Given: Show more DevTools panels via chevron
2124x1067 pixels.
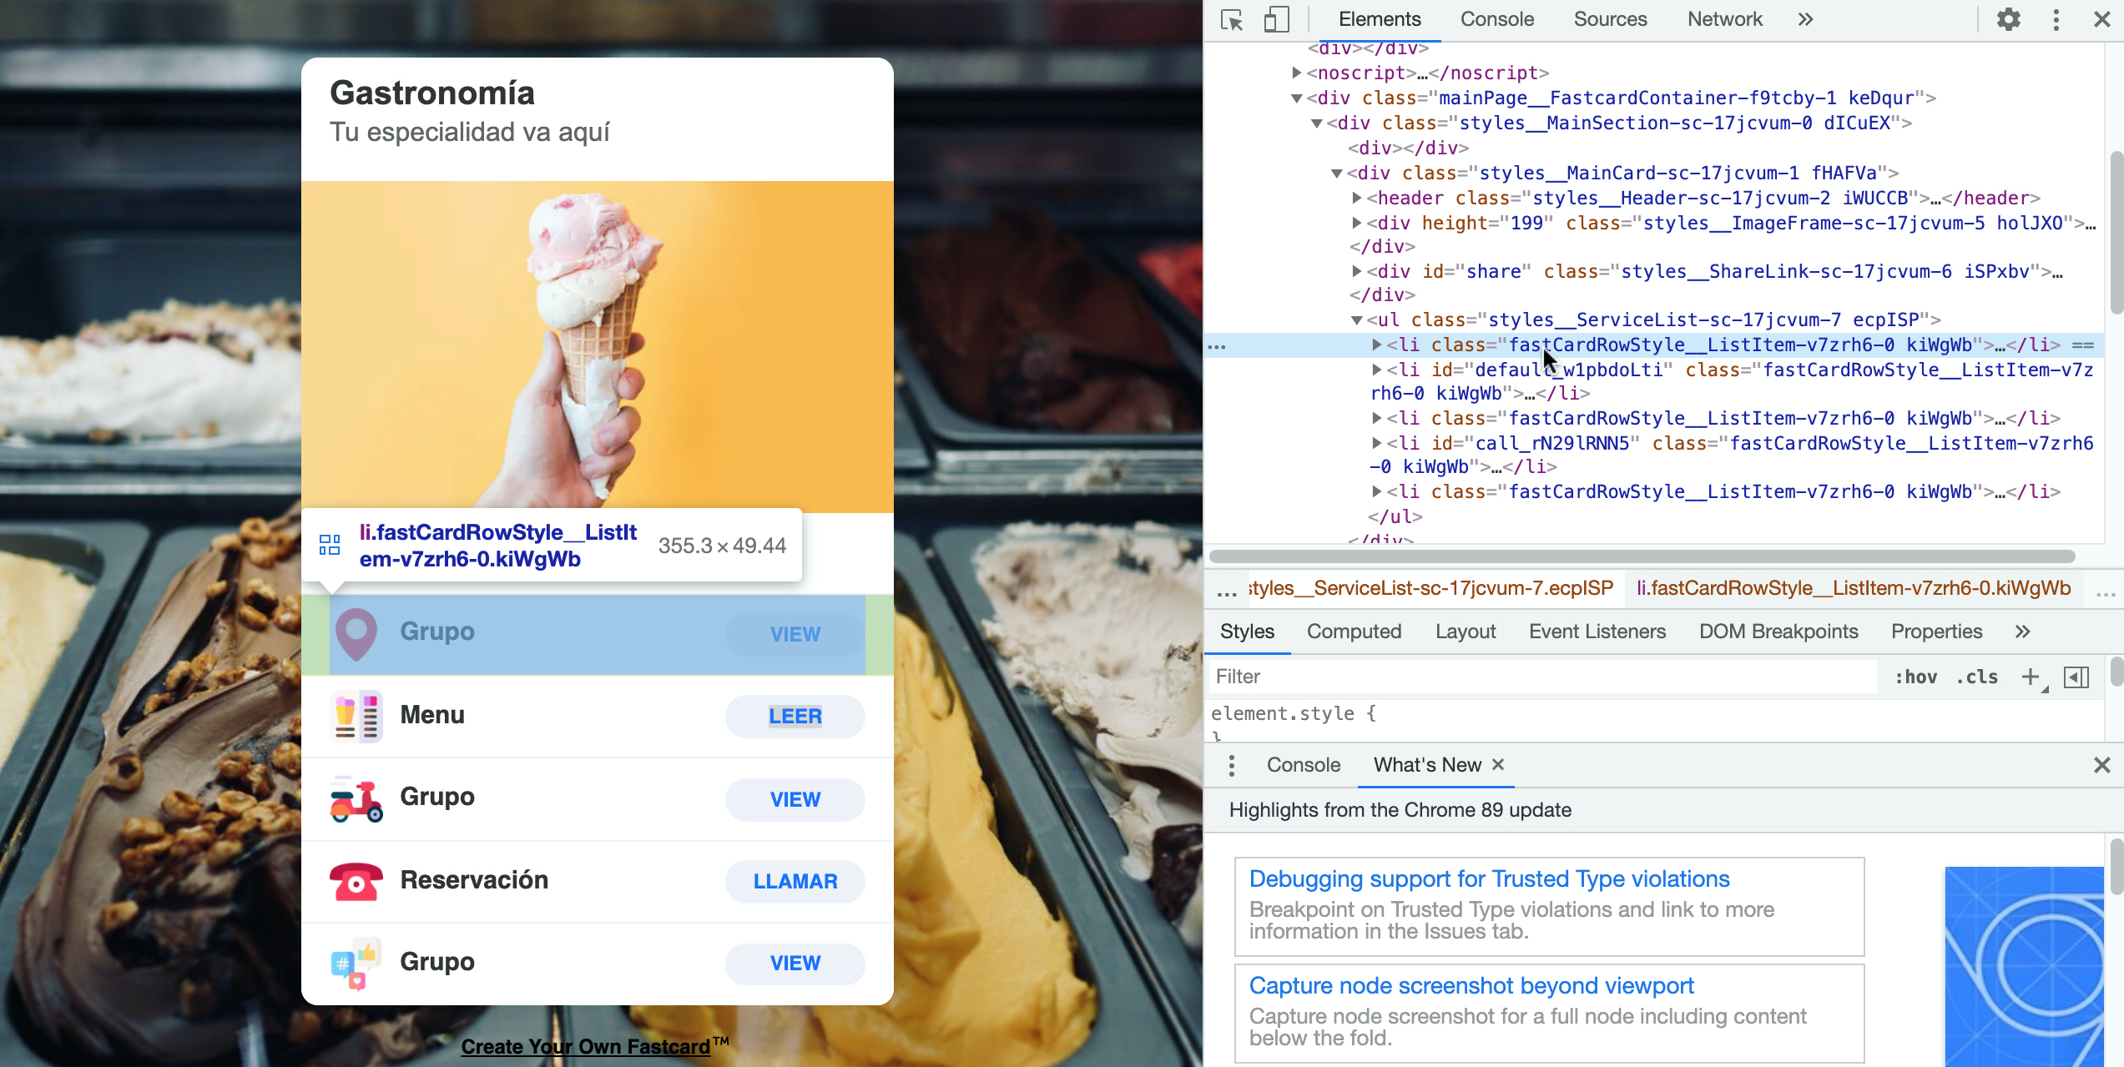Looking at the screenshot, I should click(1805, 19).
